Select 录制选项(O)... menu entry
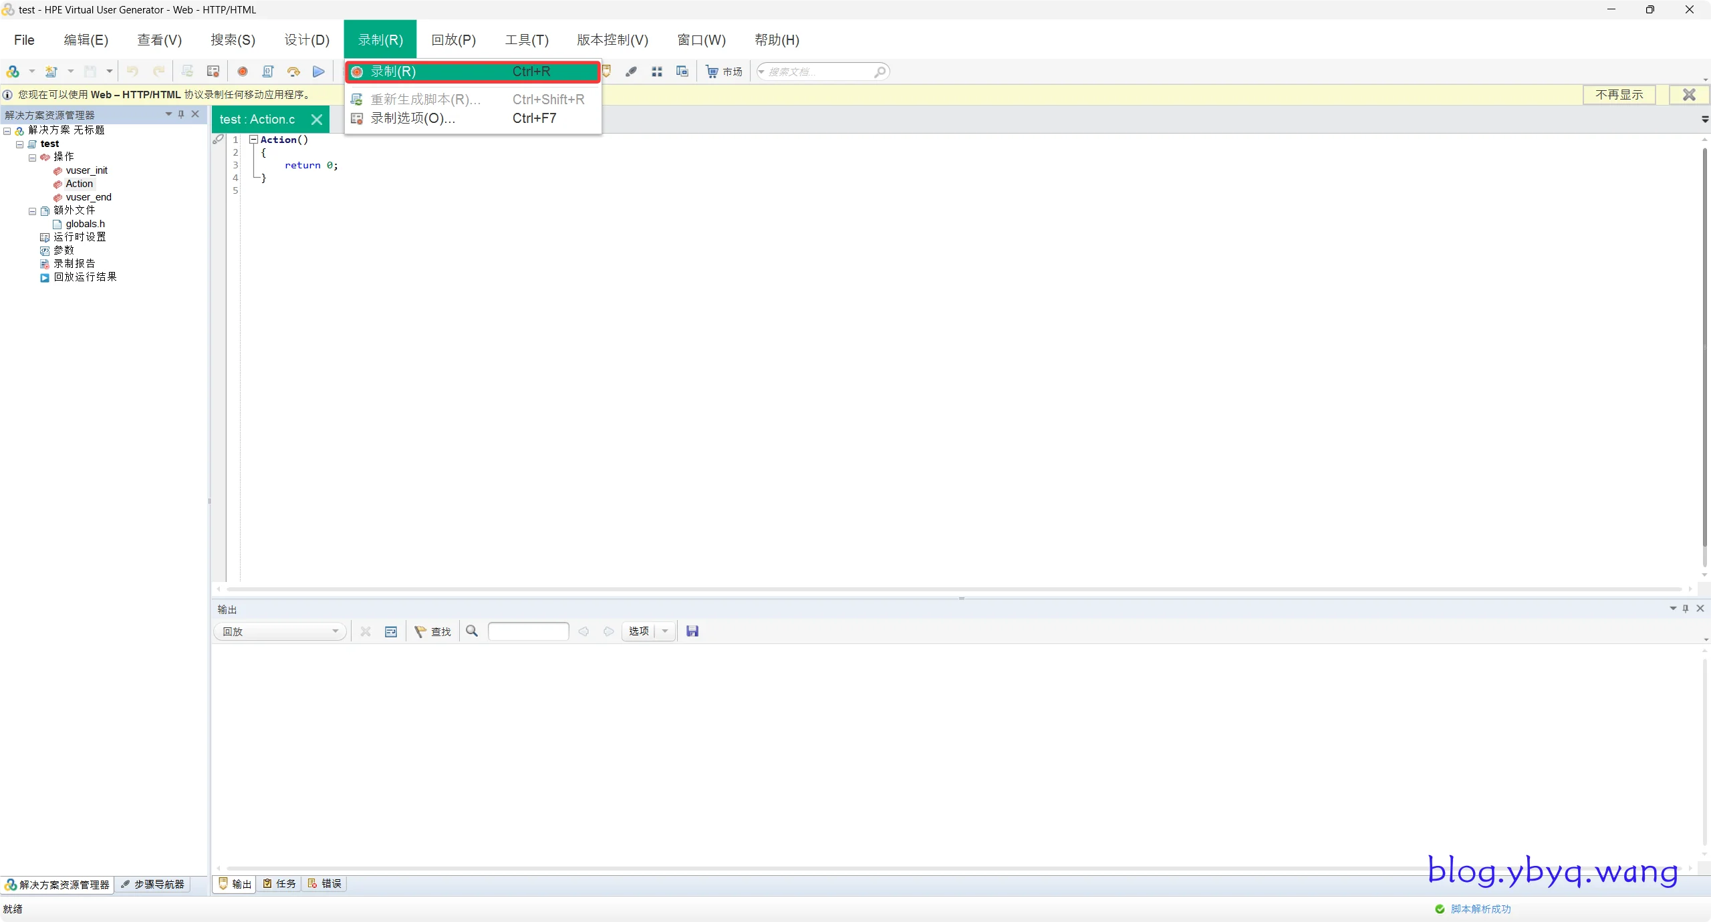This screenshot has width=1711, height=922. pyautogui.click(x=413, y=118)
